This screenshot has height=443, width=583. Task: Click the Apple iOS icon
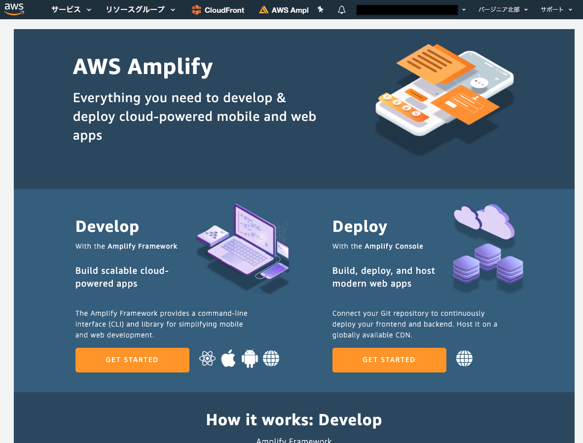(x=228, y=359)
